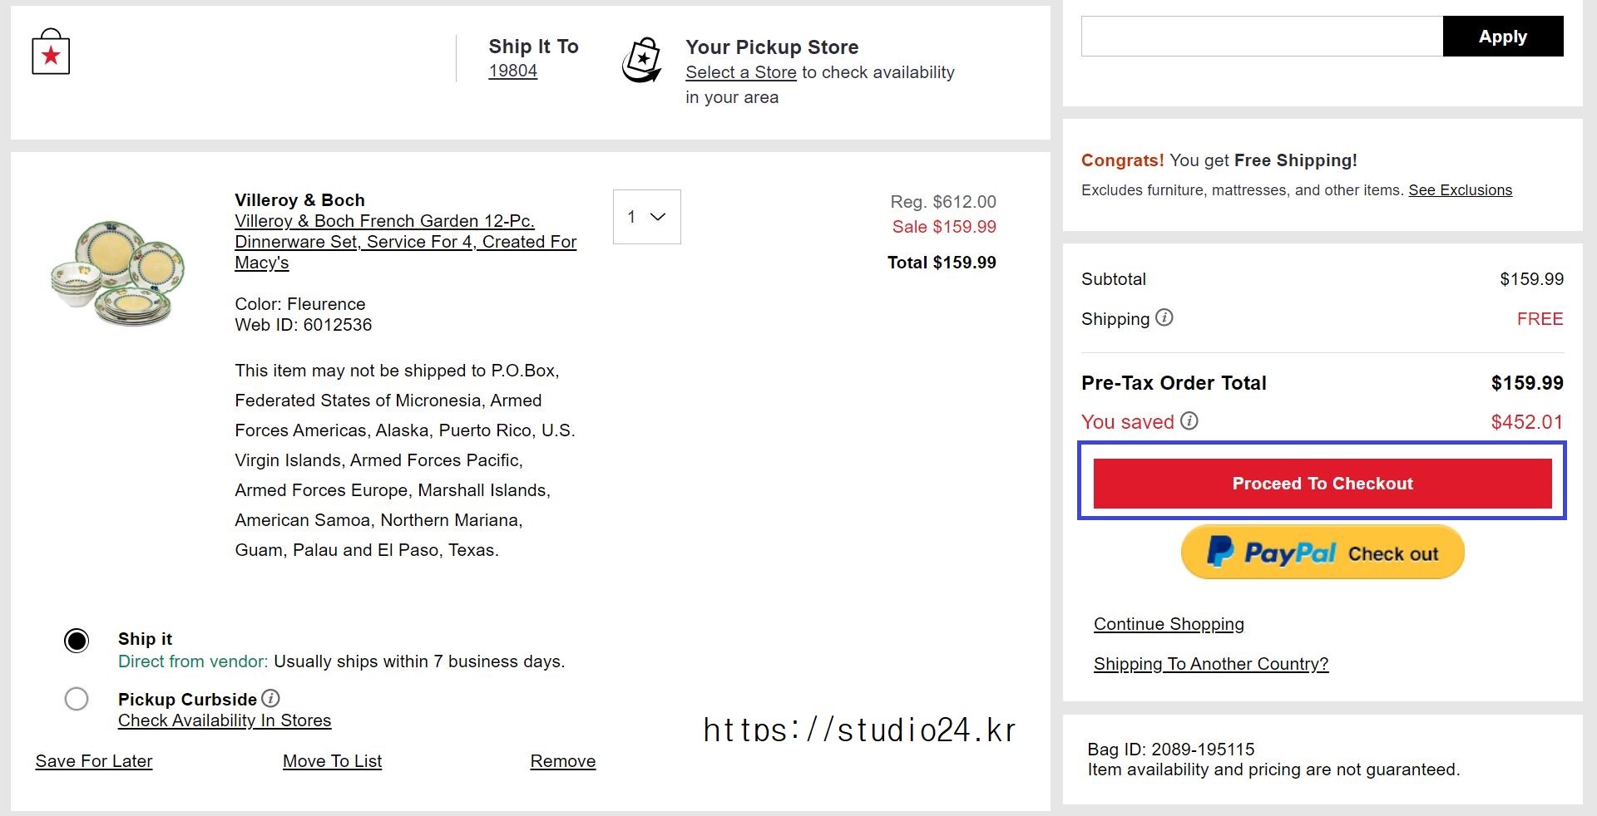The height and width of the screenshot is (816, 1597).
Task: Click the Macy's shopping bag star icon
Action: [51, 52]
